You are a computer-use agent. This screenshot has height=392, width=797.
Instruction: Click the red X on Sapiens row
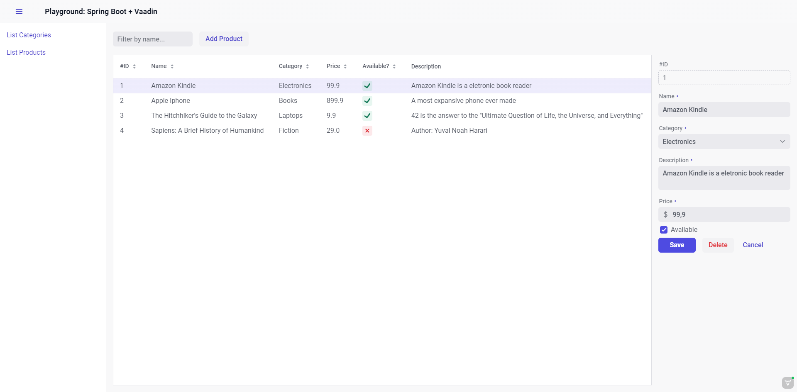pyautogui.click(x=367, y=131)
